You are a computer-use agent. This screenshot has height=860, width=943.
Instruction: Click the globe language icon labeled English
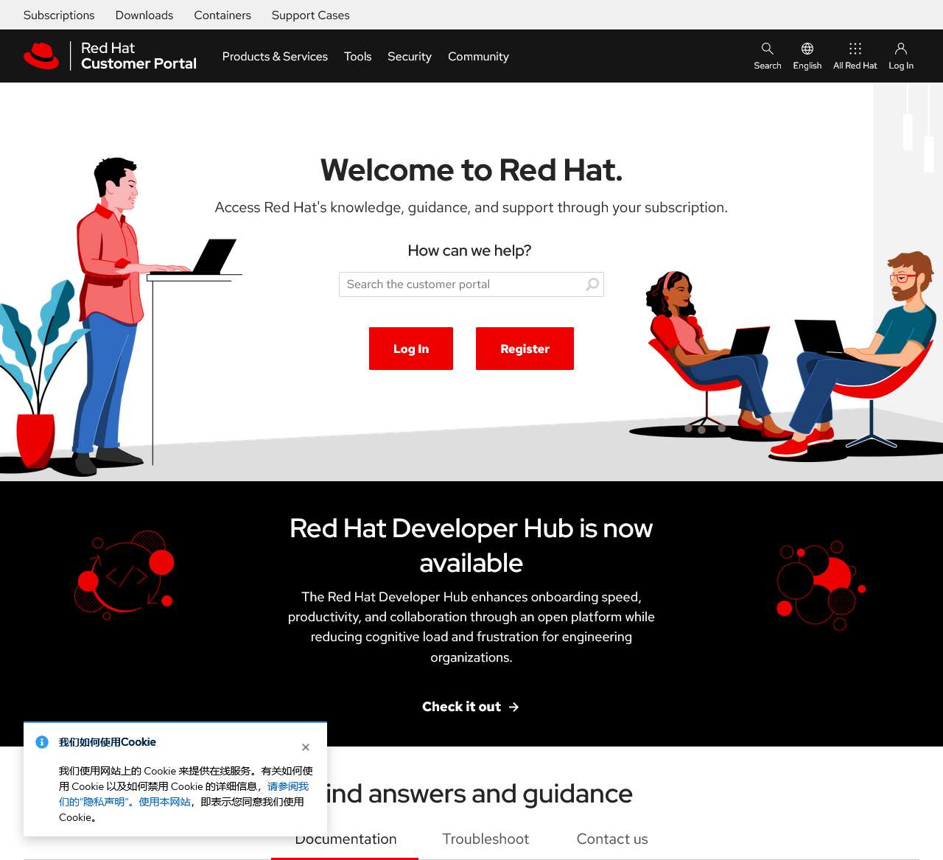pyautogui.click(x=807, y=50)
